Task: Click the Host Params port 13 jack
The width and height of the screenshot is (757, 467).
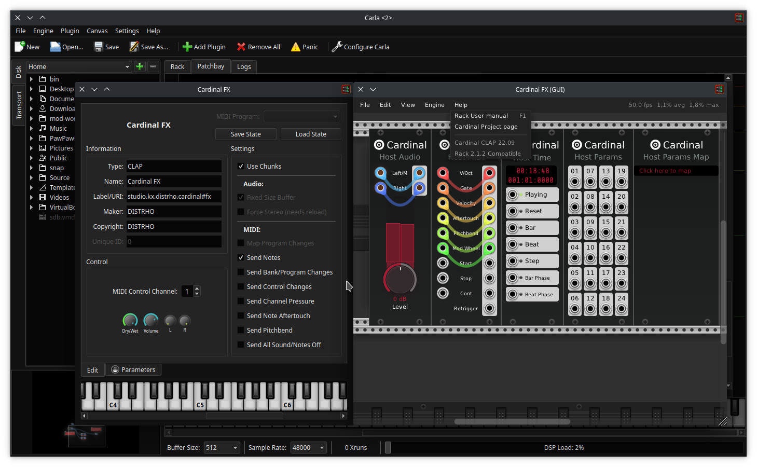Action: [605, 182]
